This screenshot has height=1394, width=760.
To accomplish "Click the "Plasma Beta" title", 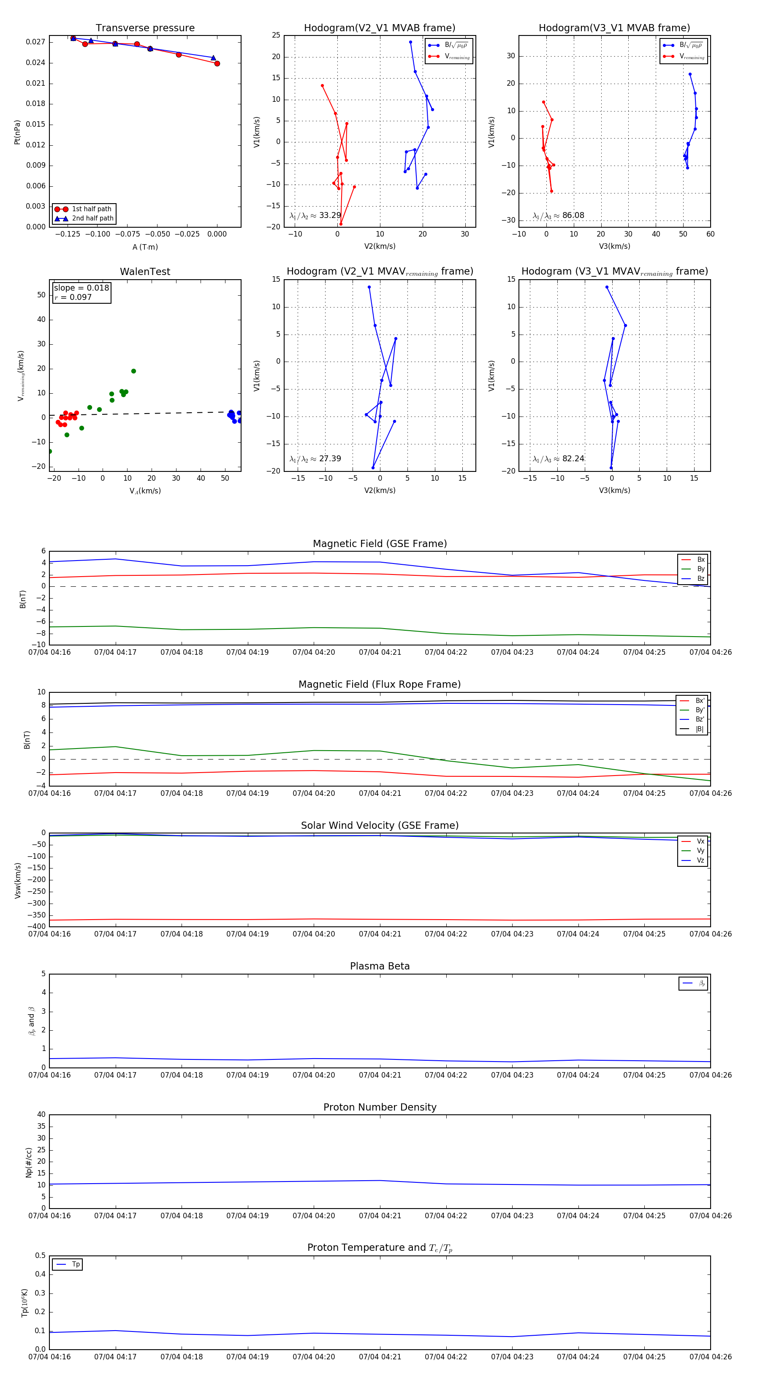I will click(x=380, y=966).
